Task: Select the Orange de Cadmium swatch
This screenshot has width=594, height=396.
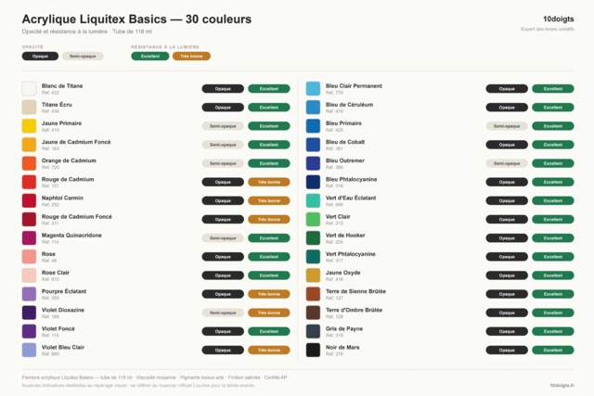Action: (29, 163)
